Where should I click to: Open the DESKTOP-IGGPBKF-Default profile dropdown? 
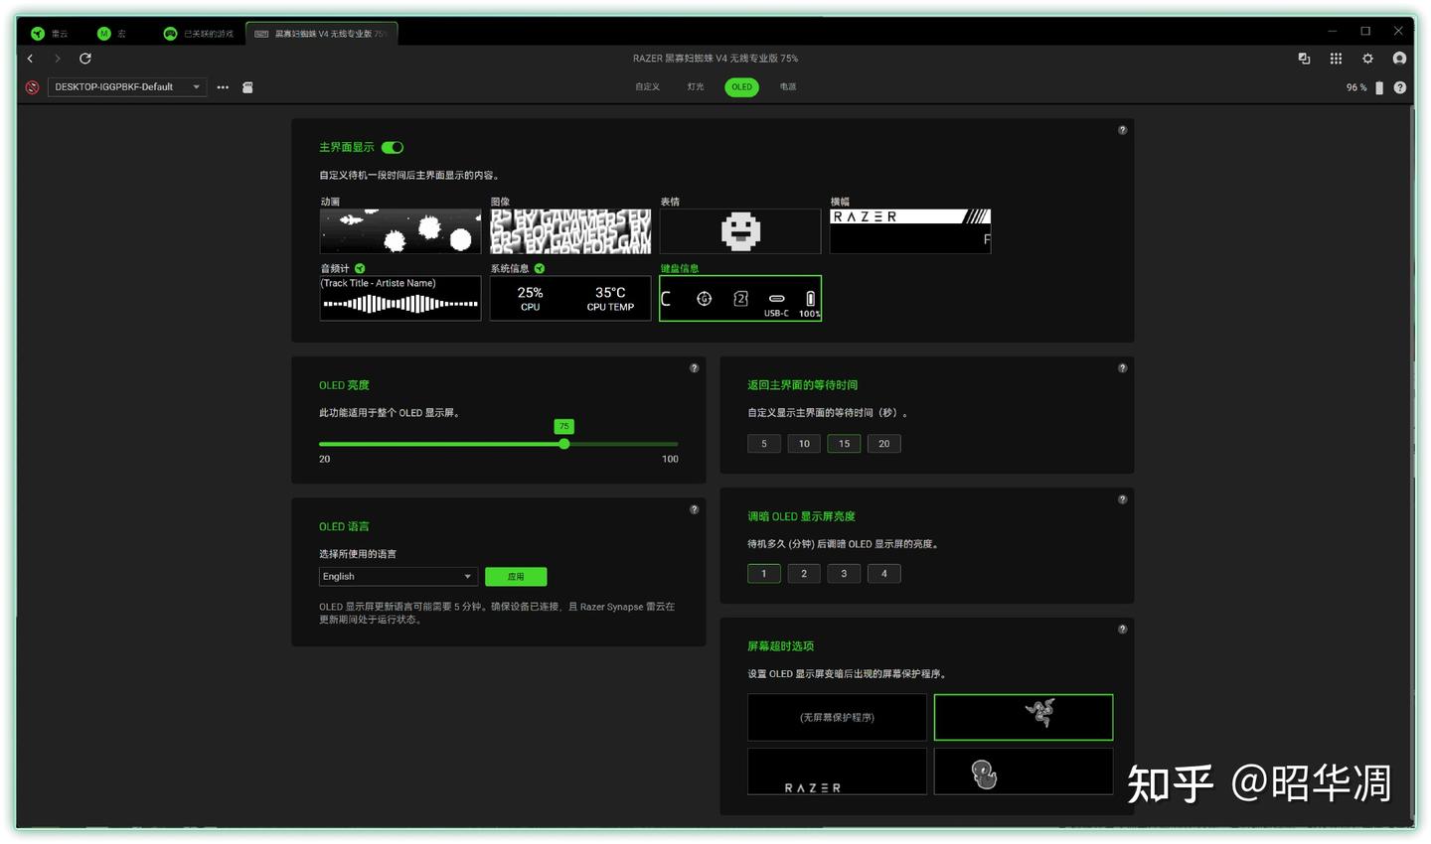[127, 87]
